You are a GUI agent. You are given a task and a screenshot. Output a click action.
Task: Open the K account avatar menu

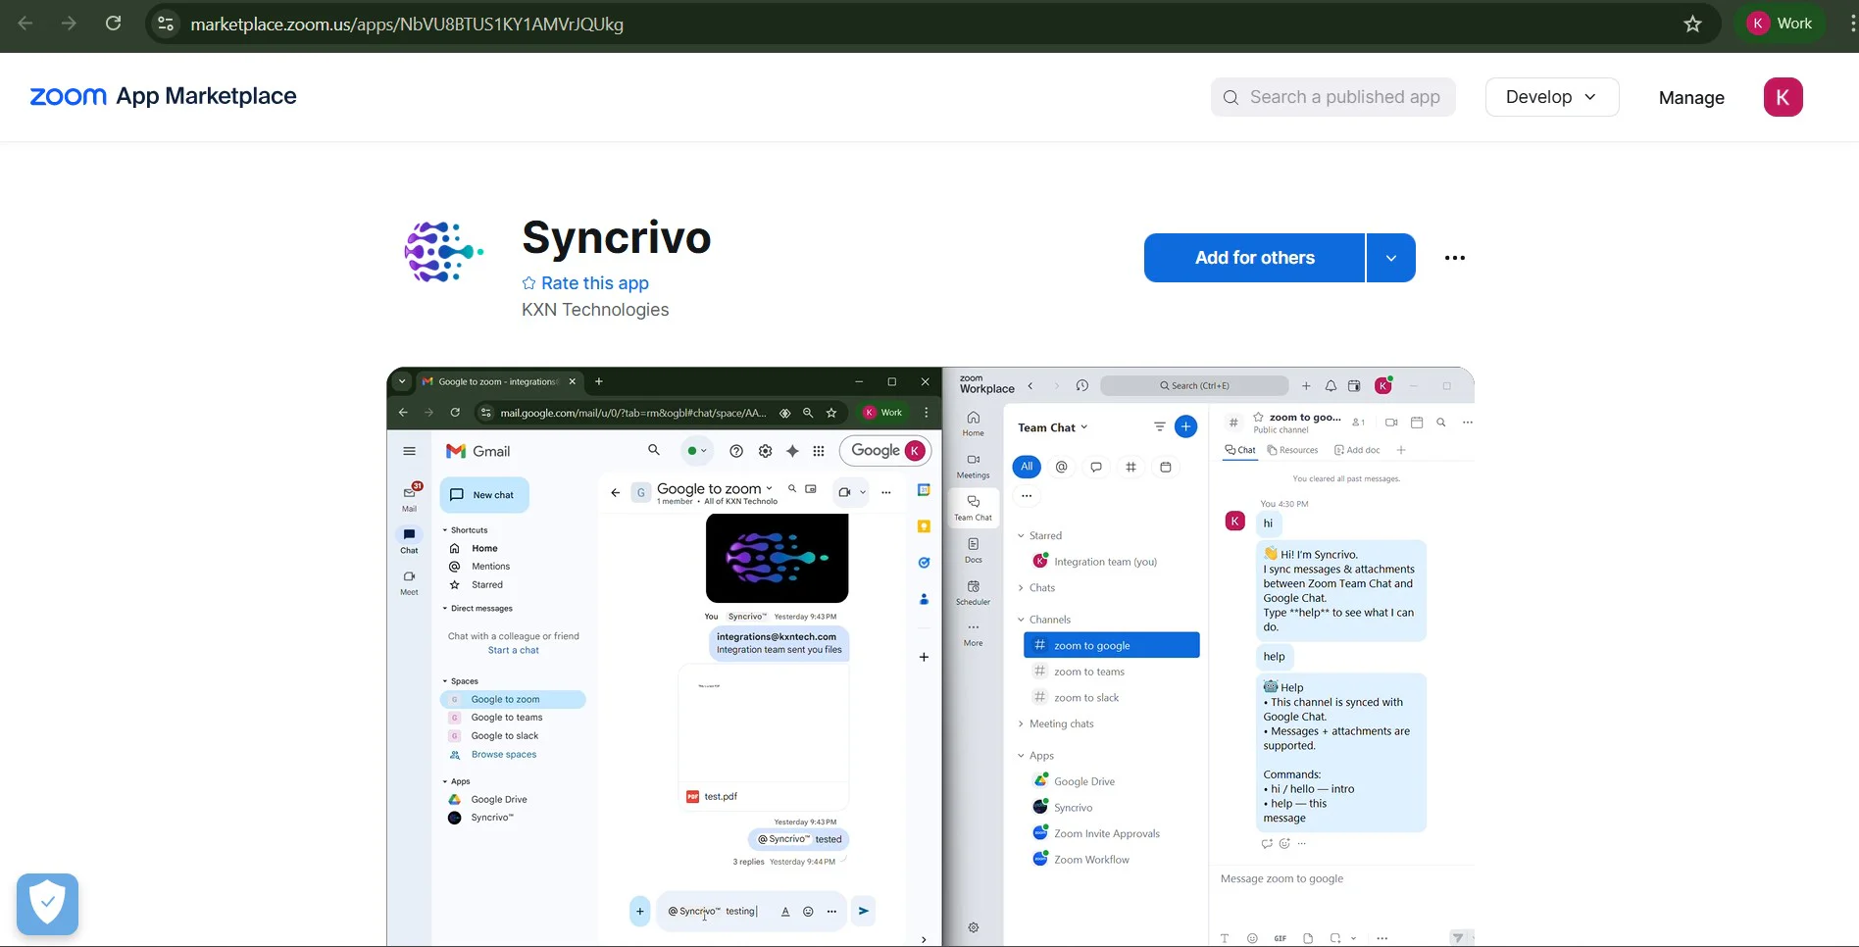pos(1783,97)
